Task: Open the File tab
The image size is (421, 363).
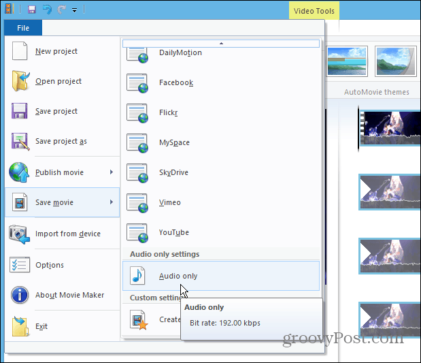Action: point(23,28)
